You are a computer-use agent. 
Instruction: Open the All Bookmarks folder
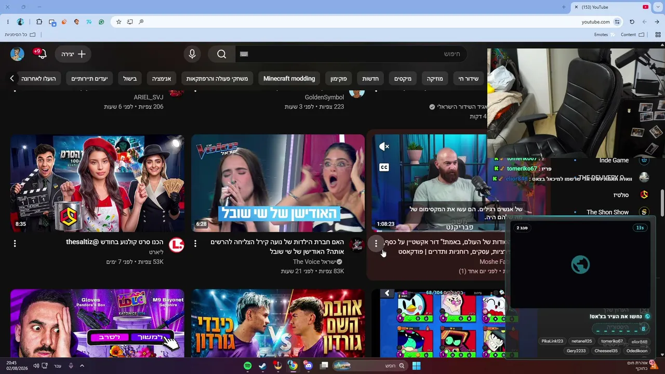pyautogui.click(x=20, y=35)
